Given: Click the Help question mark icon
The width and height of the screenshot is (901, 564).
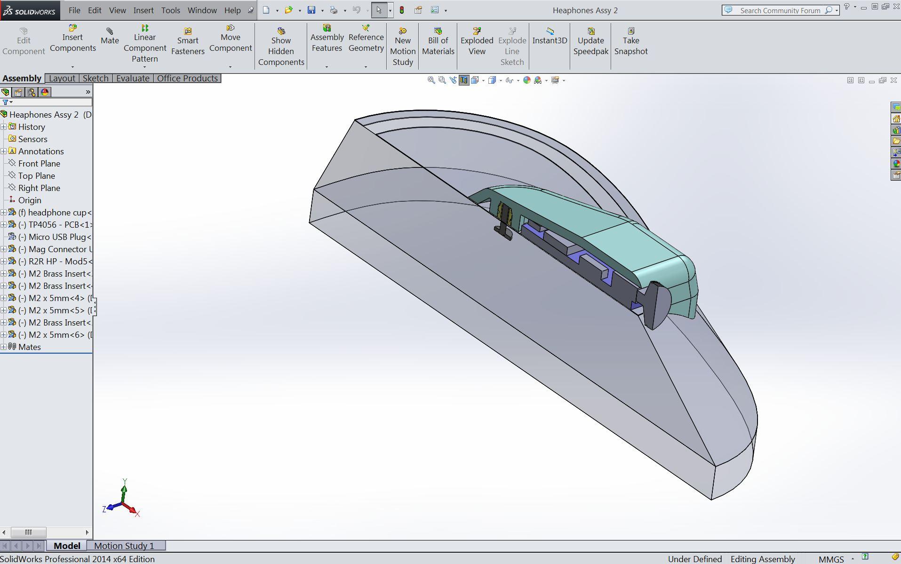Looking at the screenshot, I should [846, 7].
